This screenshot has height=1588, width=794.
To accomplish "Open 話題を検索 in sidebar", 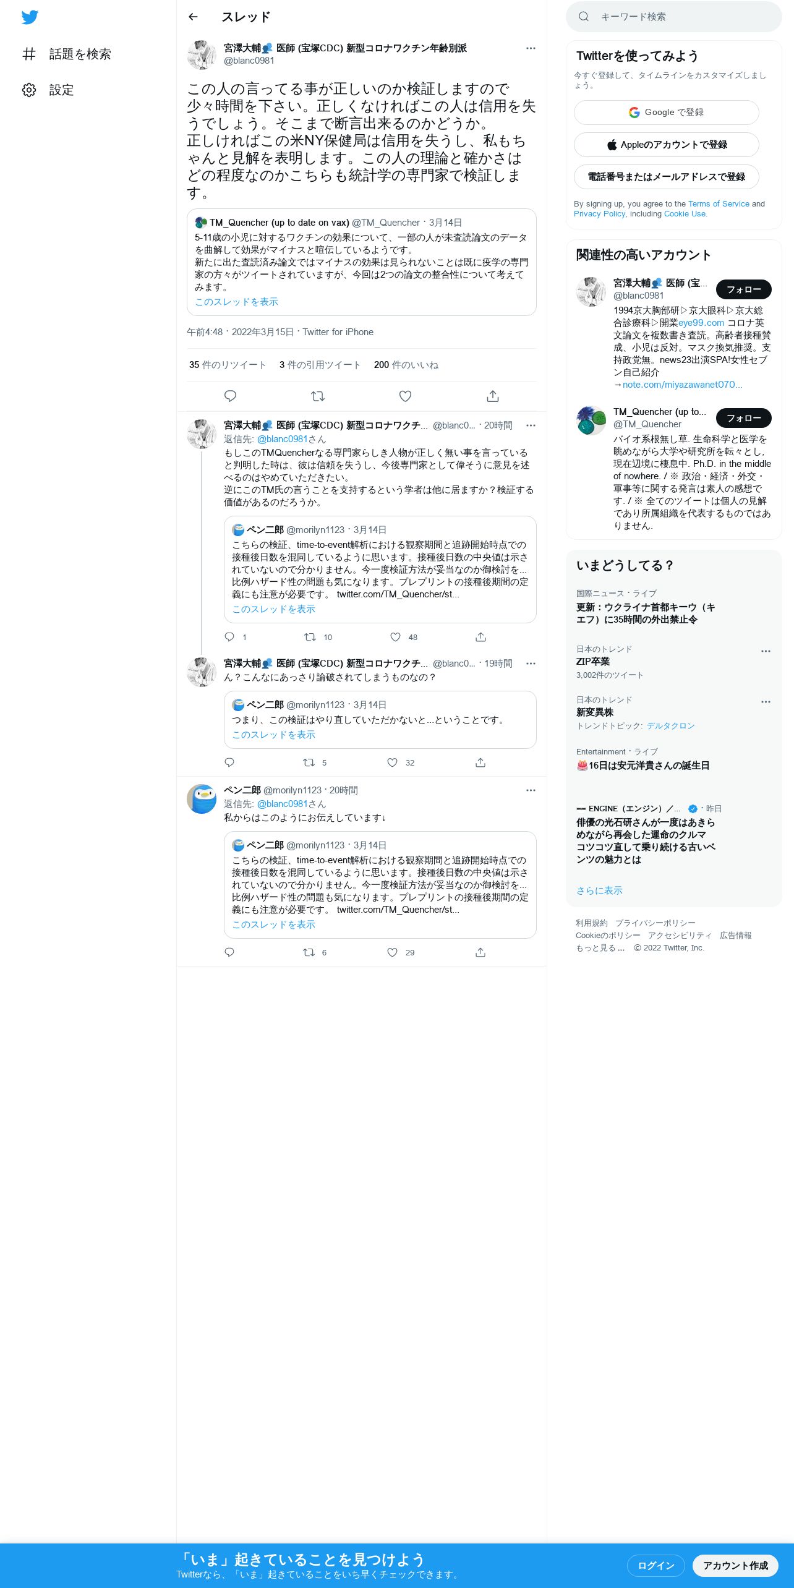I will click(x=67, y=54).
